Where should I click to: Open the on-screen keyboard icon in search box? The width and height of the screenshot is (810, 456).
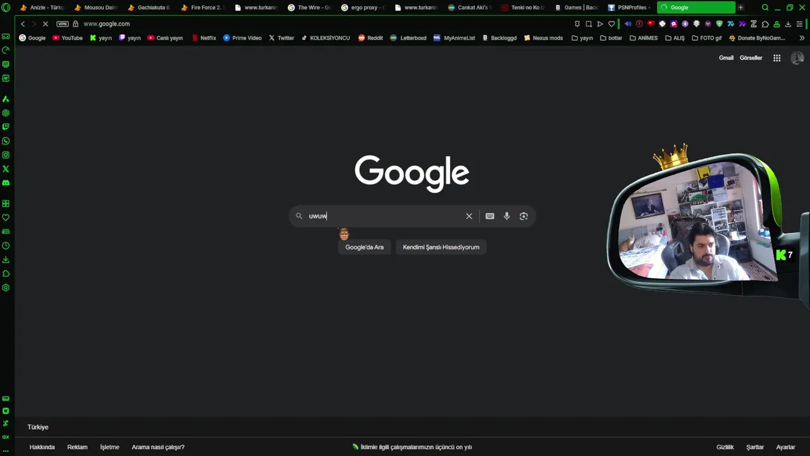[x=490, y=216]
